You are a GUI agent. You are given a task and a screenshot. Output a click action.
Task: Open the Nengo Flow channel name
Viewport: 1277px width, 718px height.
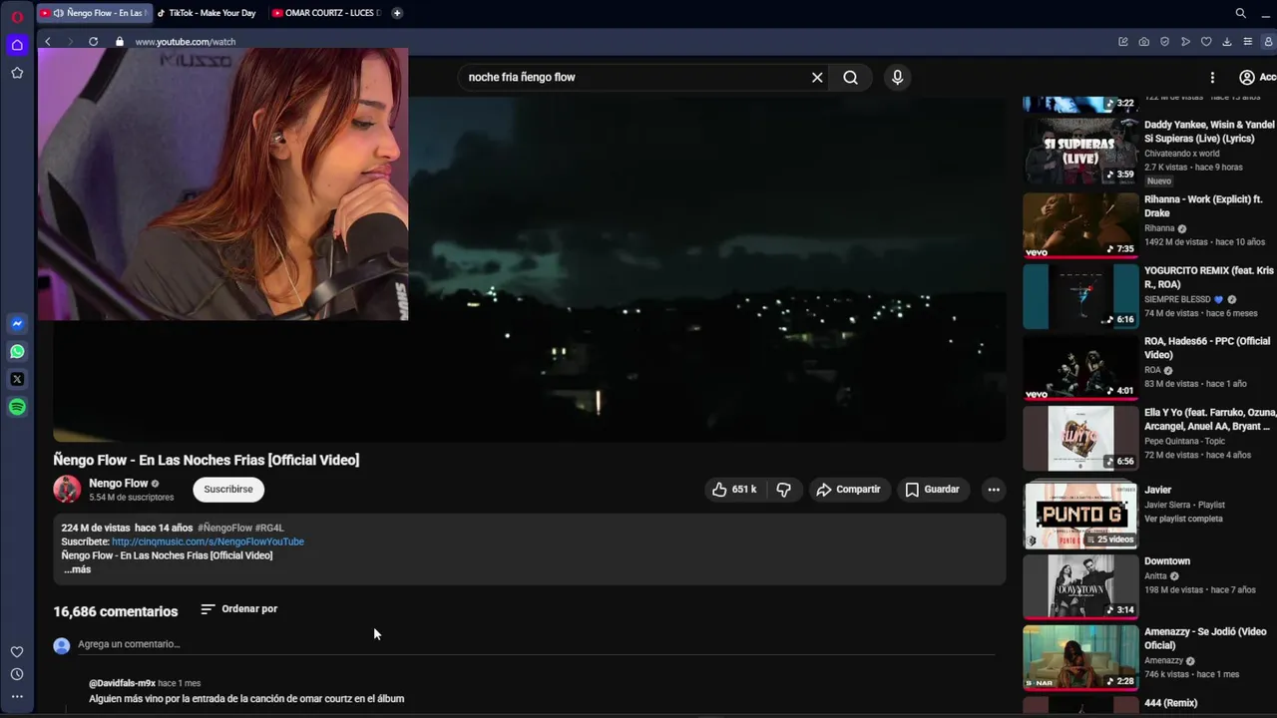[x=119, y=483]
